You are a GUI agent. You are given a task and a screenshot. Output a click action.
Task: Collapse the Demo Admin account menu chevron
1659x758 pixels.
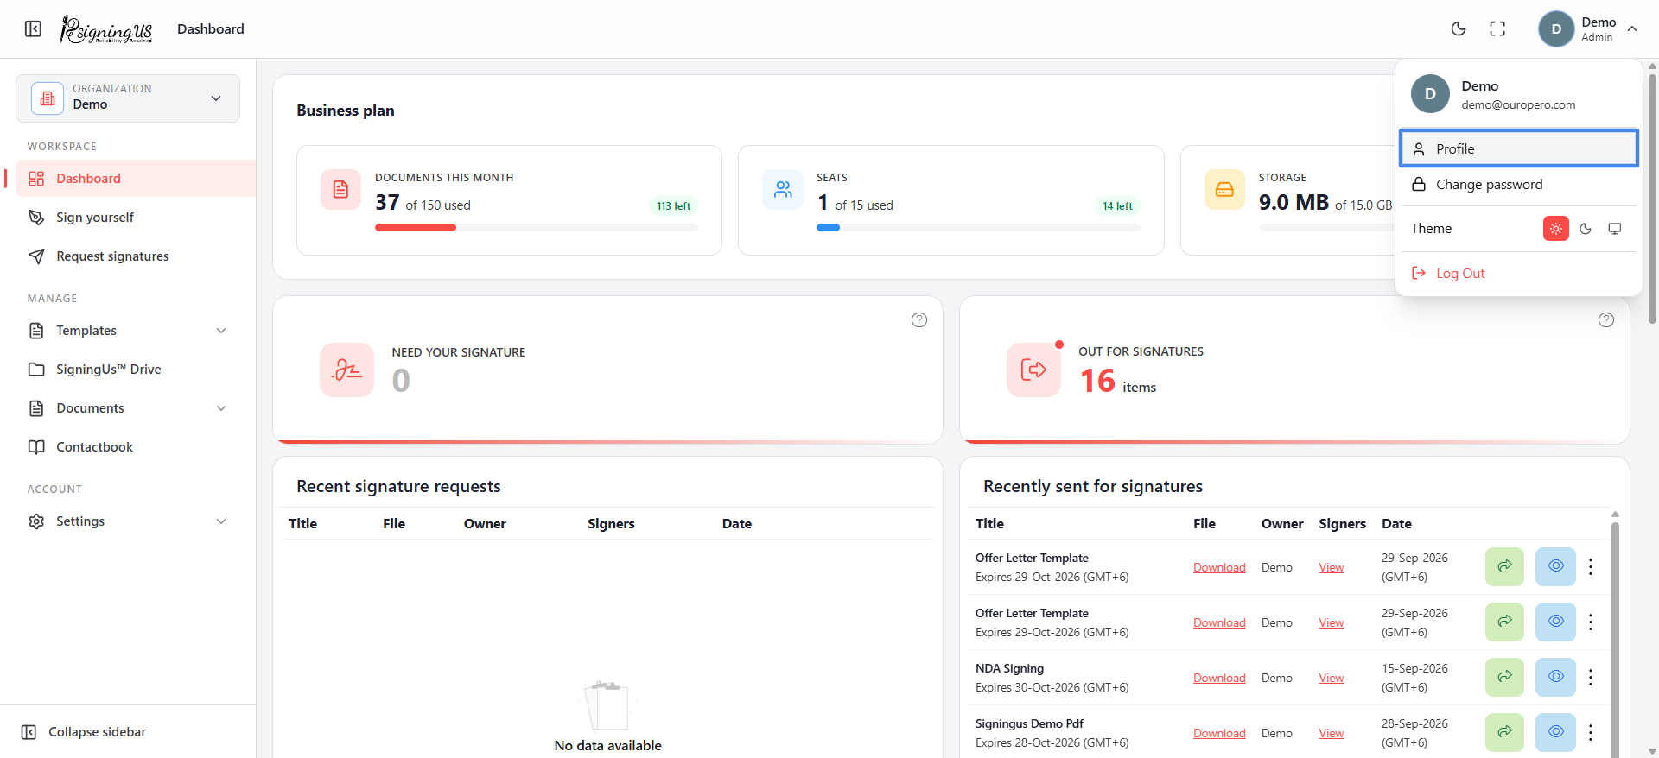point(1632,28)
